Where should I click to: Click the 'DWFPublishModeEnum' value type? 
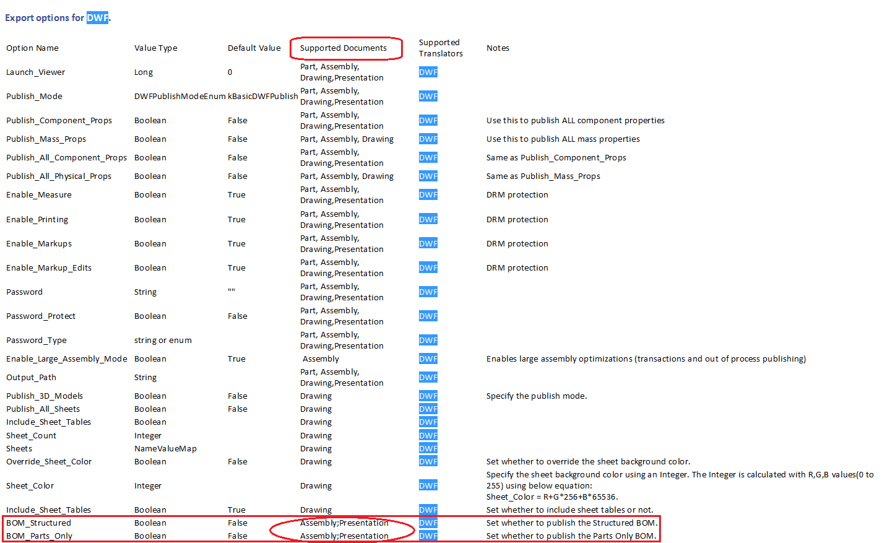click(x=180, y=97)
